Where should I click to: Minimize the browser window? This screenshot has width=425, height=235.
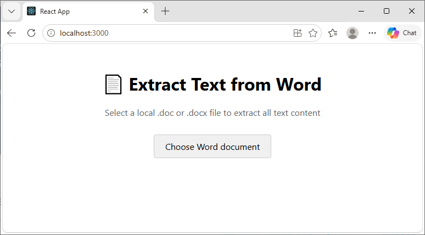pyautogui.click(x=361, y=11)
